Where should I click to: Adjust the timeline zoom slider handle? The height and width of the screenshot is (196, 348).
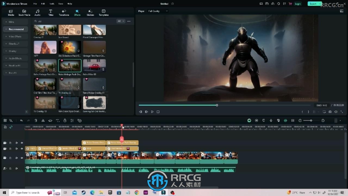311,120
